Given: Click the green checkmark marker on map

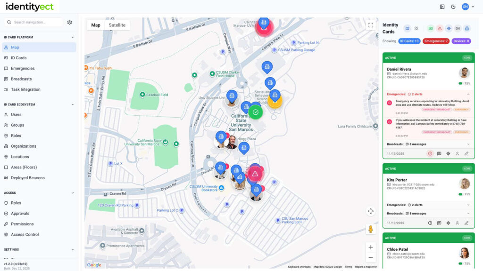Looking at the screenshot, I should coord(255,112).
